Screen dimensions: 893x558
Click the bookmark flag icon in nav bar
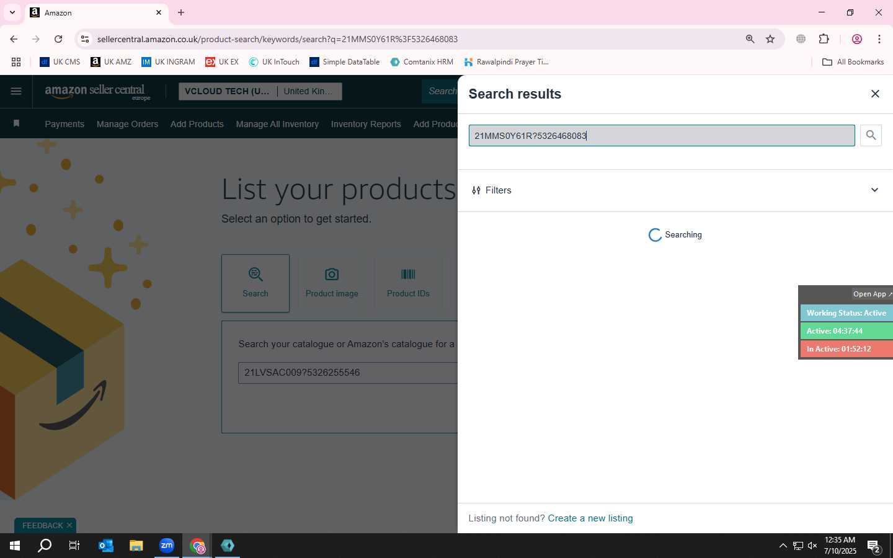pos(17,123)
